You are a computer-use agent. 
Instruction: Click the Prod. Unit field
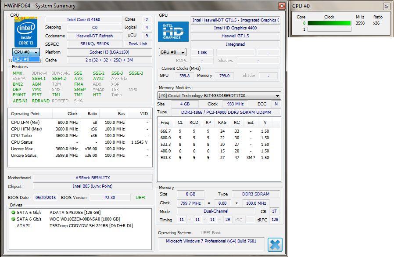tap(138, 44)
